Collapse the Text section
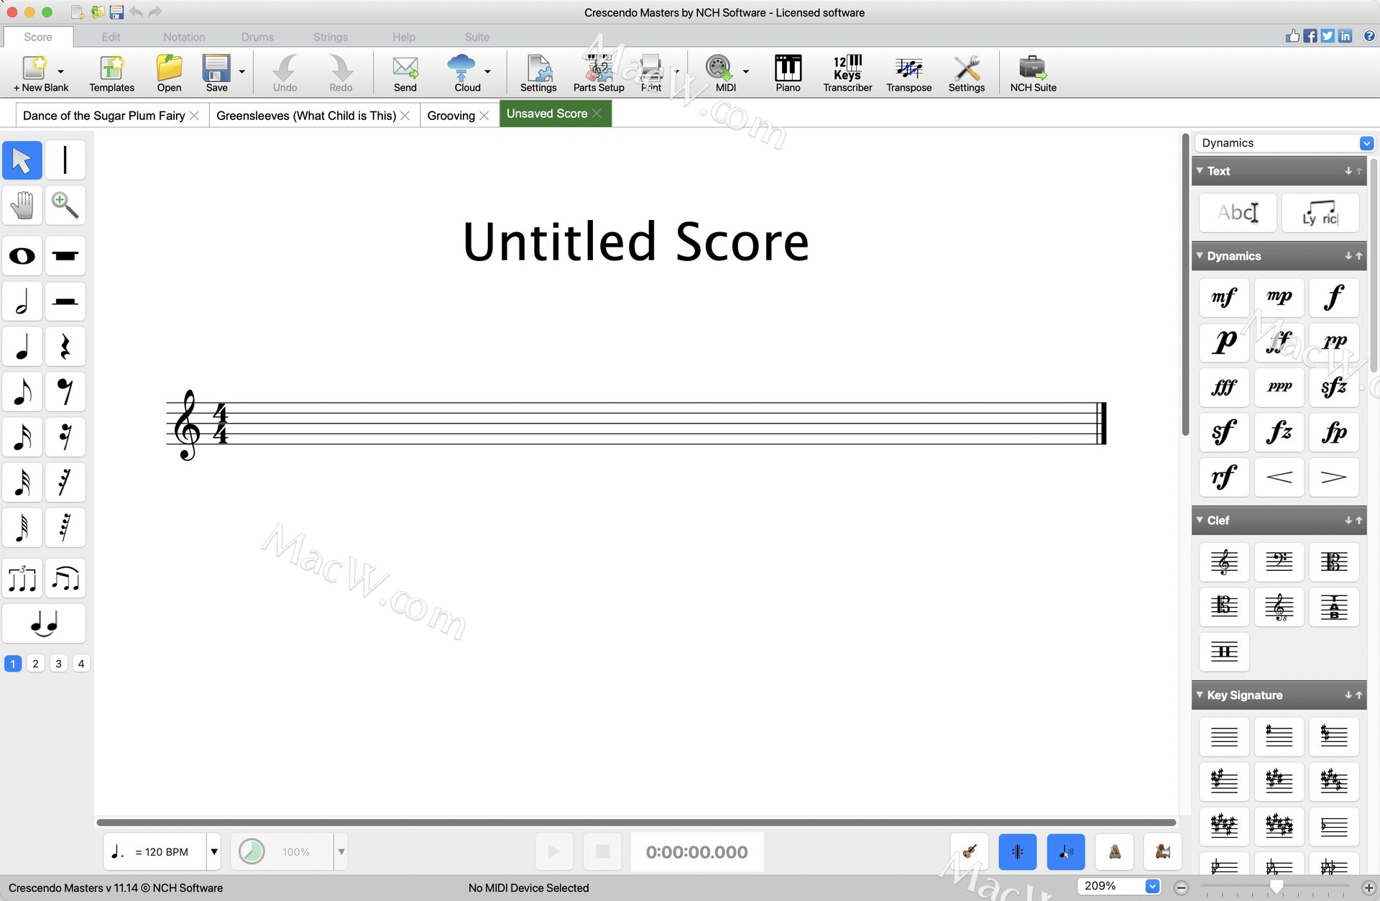The width and height of the screenshot is (1380, 901). [1200, 170]
